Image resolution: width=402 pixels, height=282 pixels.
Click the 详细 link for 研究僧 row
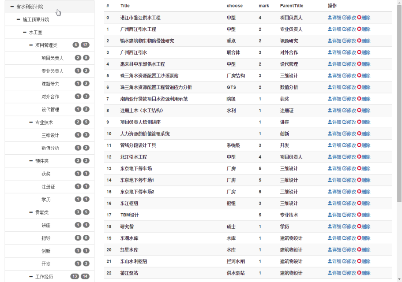[x=336, y=226]
